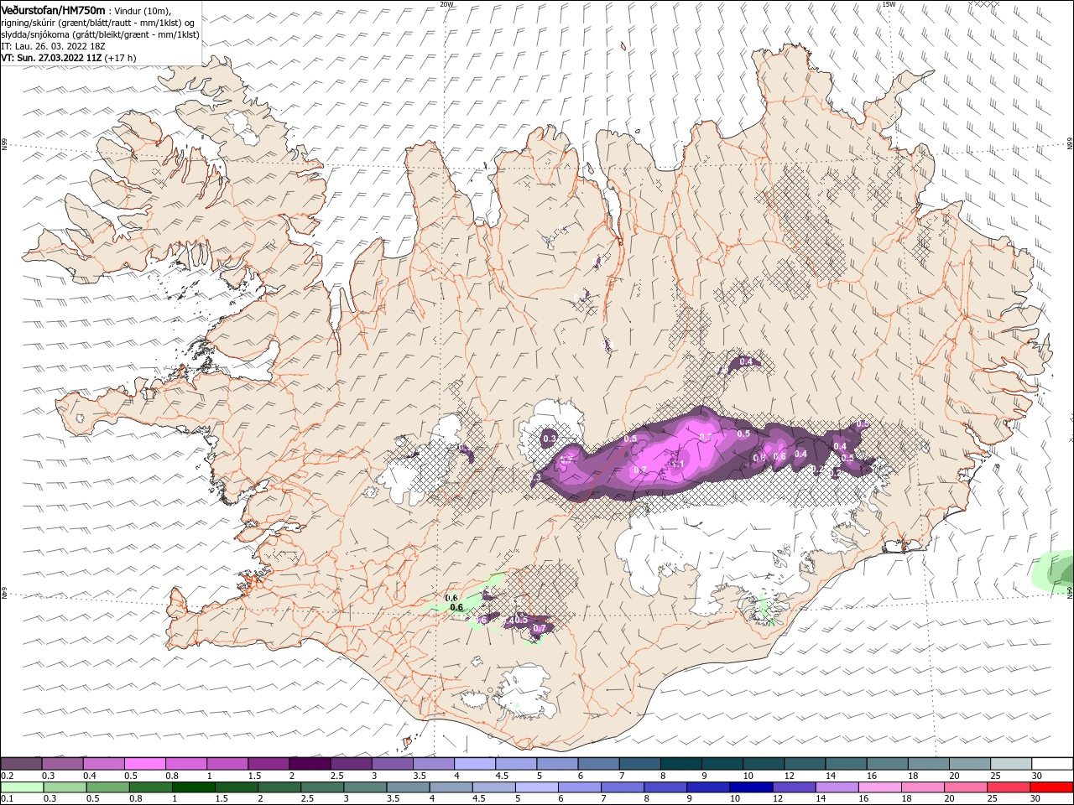
Task: Pick the bottom legend swatch between 3.5 and 4
Action: (408, 787)
